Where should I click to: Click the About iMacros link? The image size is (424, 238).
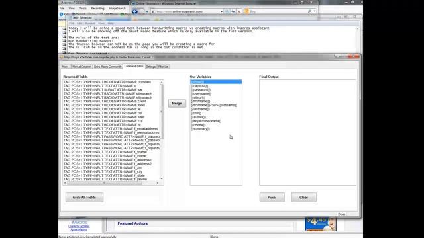[x=79, y=229]
